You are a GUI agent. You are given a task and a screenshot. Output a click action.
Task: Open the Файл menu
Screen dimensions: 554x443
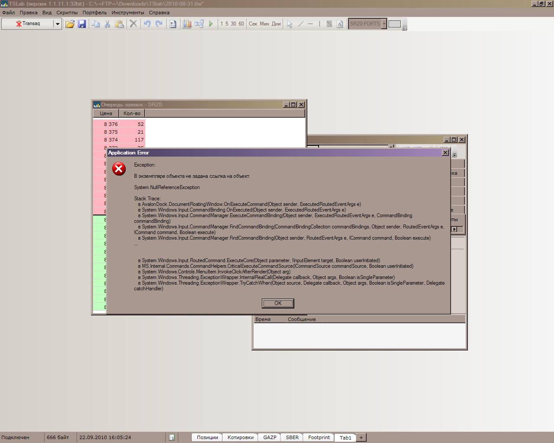[9, 13]
